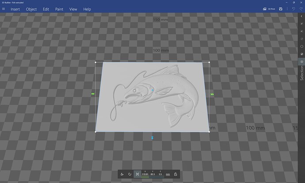Click the bottom-left bounding box corner handle

click(x=95, y=132)
